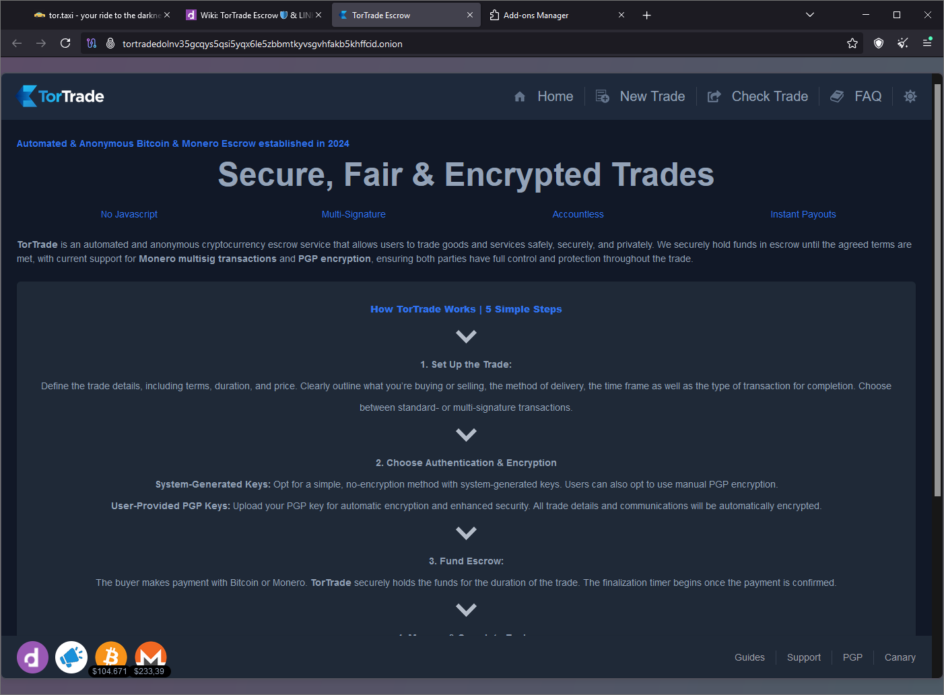Viewport: 944px width, 695px height.
Task: Click the Accountless feature label
Action: [578, 214]
